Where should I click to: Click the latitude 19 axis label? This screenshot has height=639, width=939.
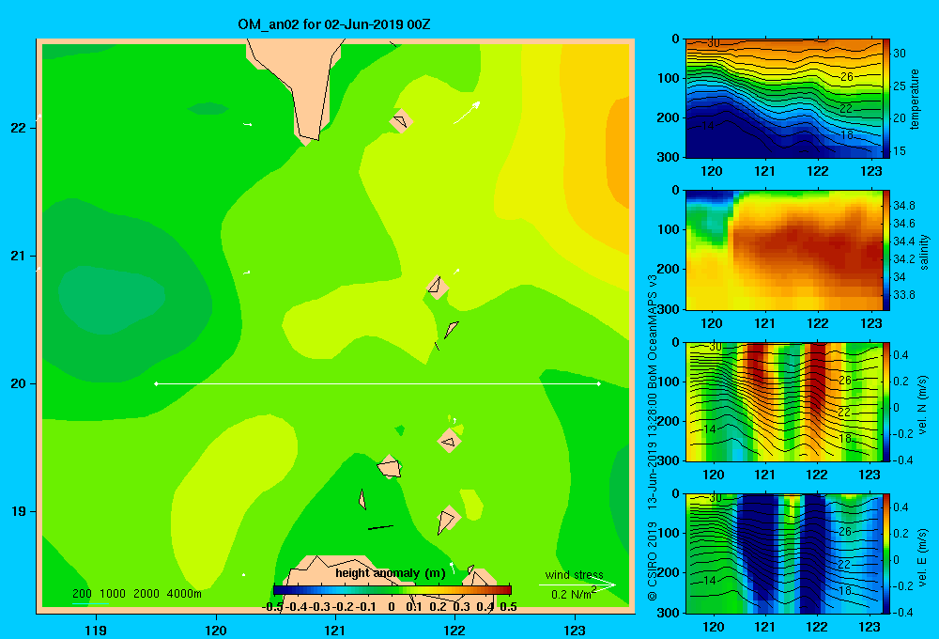(x=19, y=511)
